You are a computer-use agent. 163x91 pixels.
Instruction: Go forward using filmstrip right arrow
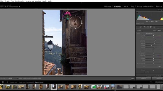[x=7, y=82]
